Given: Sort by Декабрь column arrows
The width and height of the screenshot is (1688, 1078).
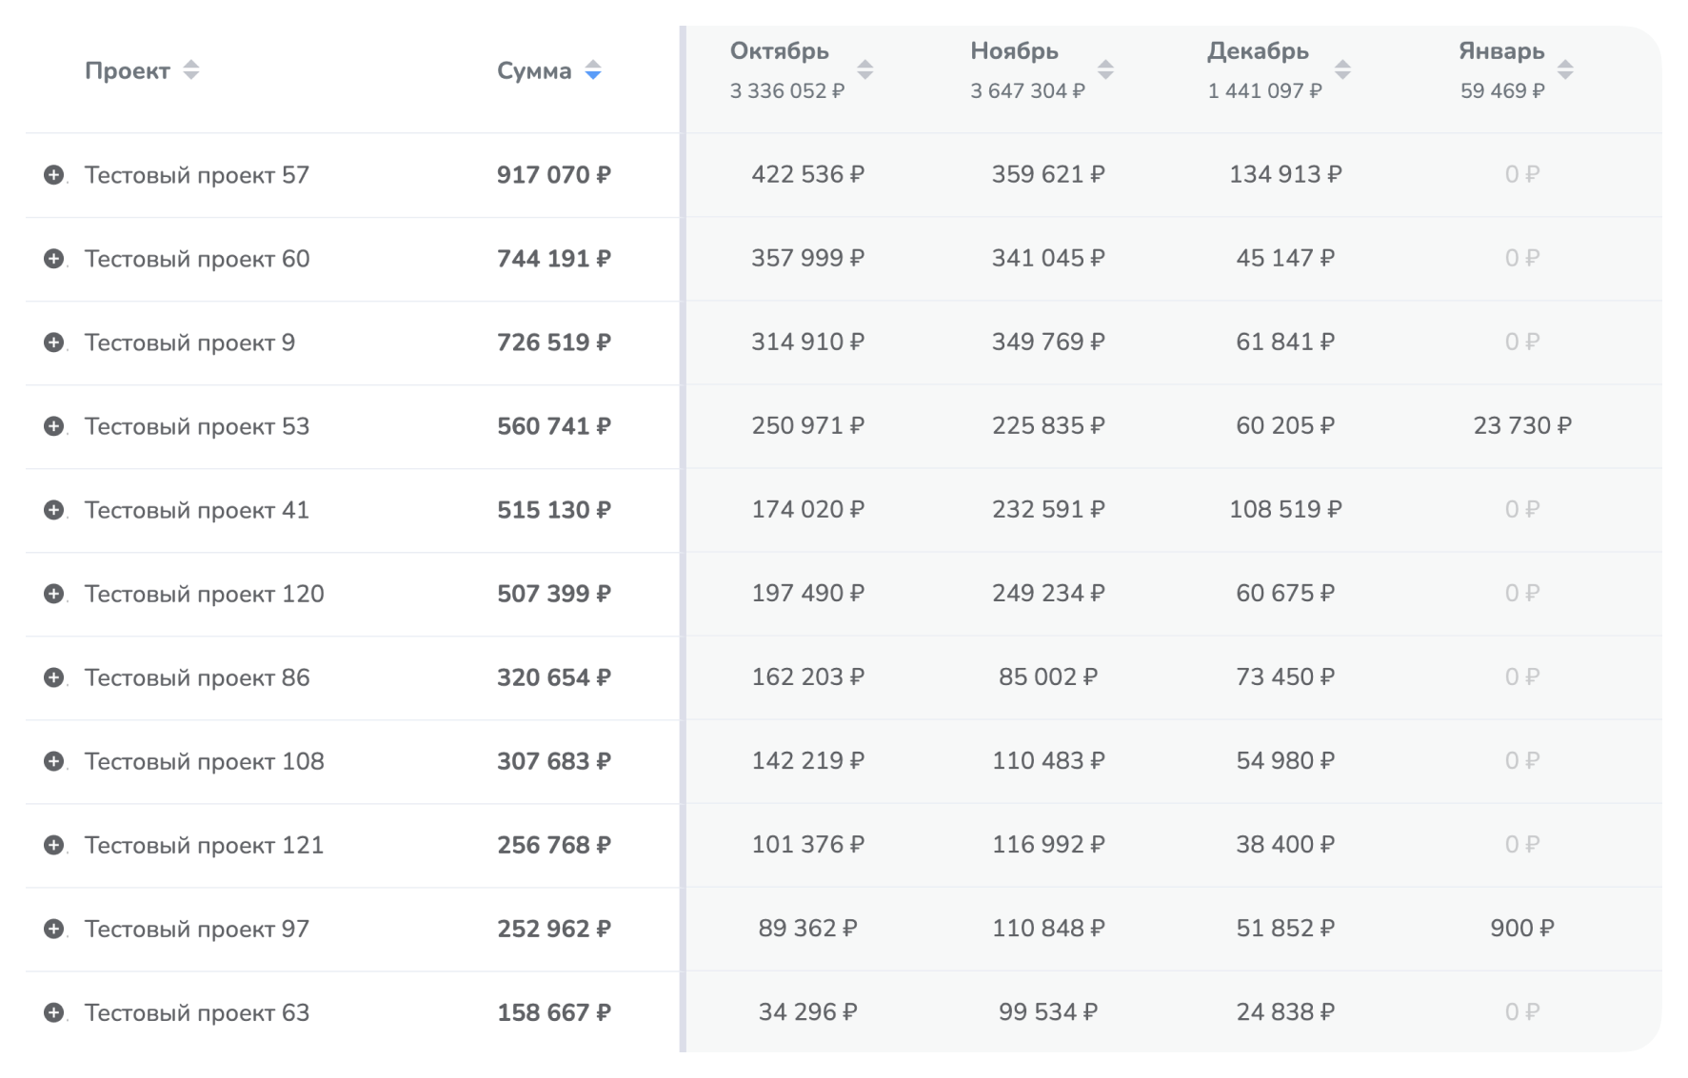Looking at the screenshot, I should 1342,69.
